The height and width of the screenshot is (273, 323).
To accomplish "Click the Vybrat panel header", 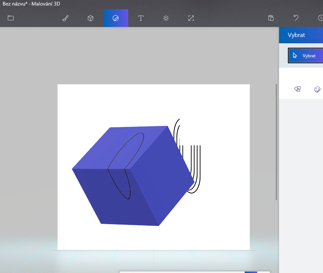I will [301, 35].
